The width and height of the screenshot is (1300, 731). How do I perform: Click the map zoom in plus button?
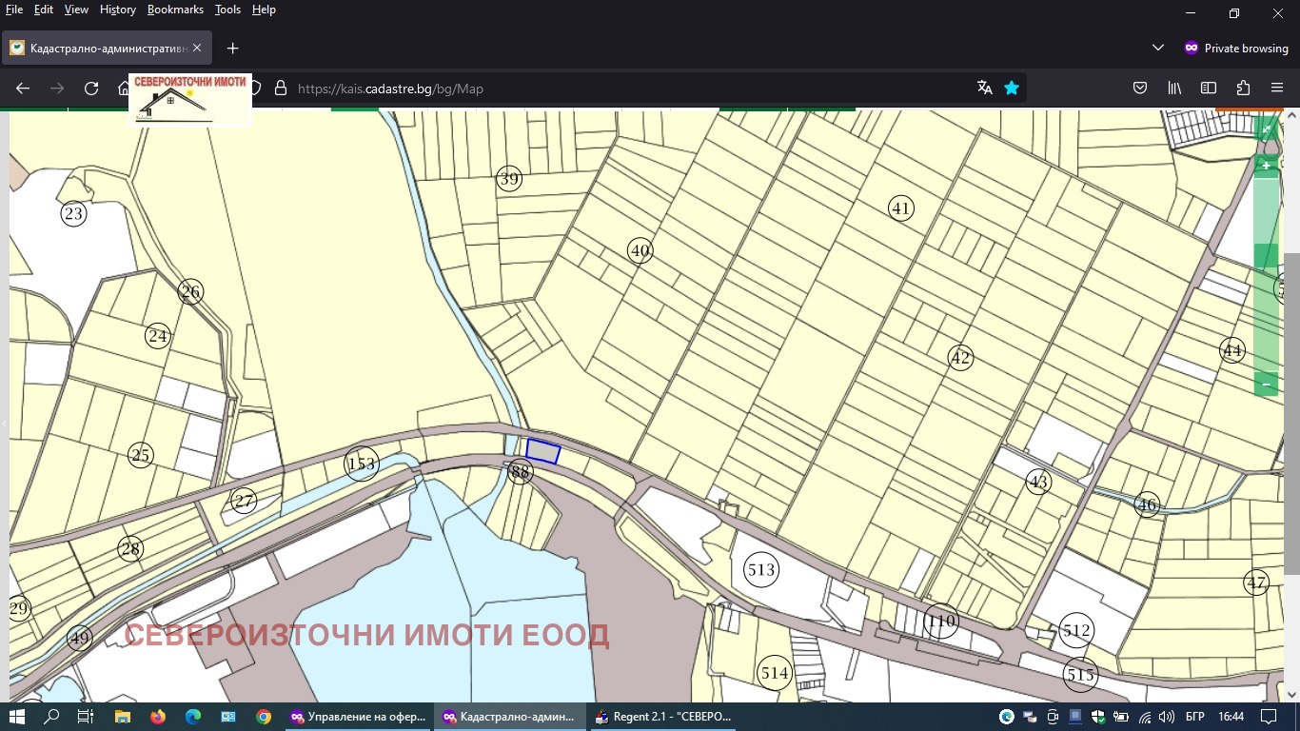click(1266, 166)
